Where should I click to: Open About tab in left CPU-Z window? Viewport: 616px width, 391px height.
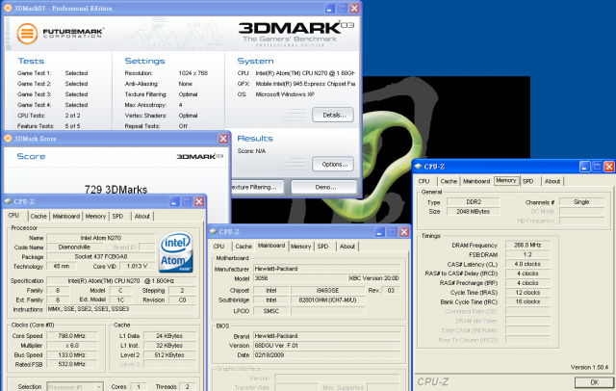pos(142,216)
